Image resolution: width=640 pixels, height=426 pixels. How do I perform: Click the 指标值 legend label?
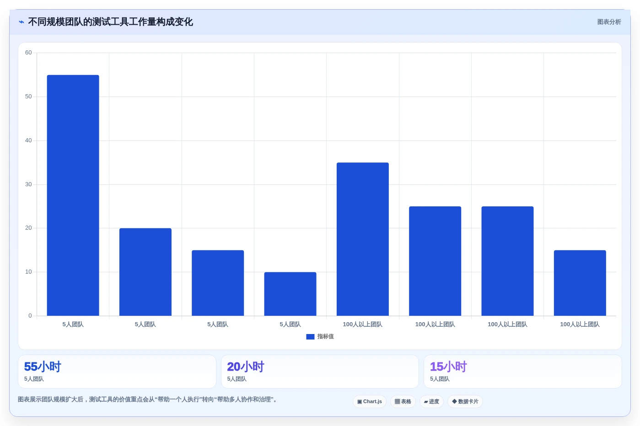point(325,337)
